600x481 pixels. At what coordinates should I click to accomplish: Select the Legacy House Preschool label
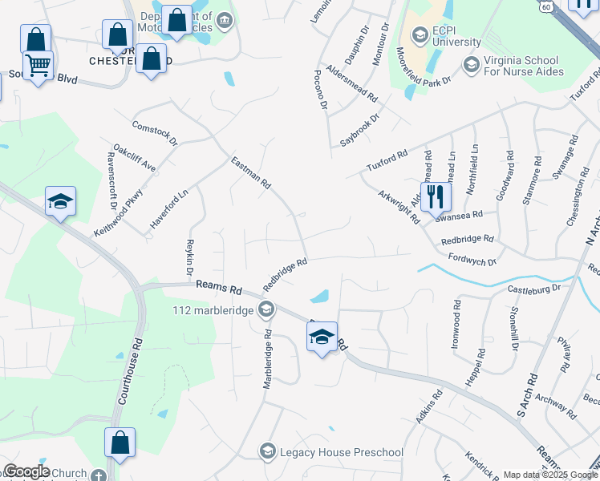pos(342,453)
